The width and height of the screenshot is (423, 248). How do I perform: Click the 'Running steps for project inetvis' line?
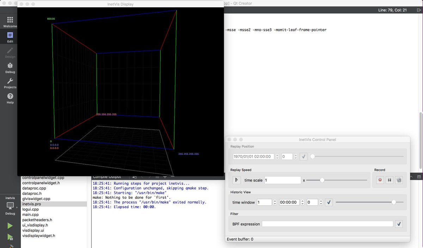(x=141, y=184)
